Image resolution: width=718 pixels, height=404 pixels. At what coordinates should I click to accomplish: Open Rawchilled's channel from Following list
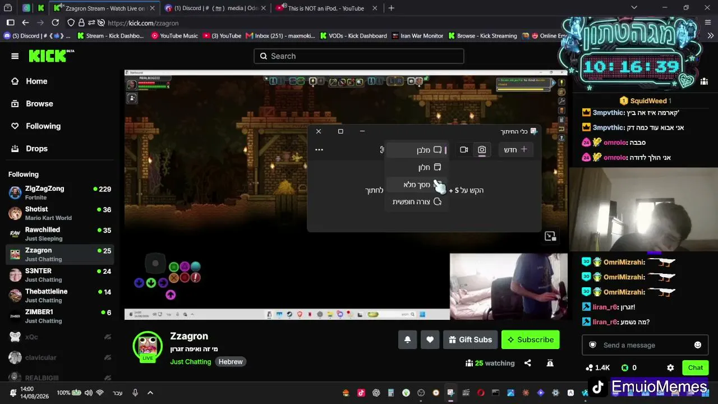[x=59, y=234]
